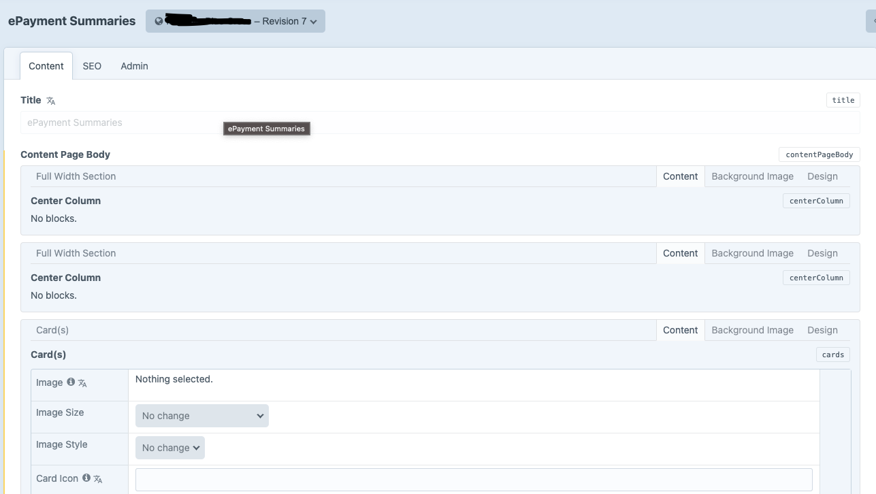Copy the contentPageBody field handle
Viewport: 876px width, 494px height.
[820, 154]
